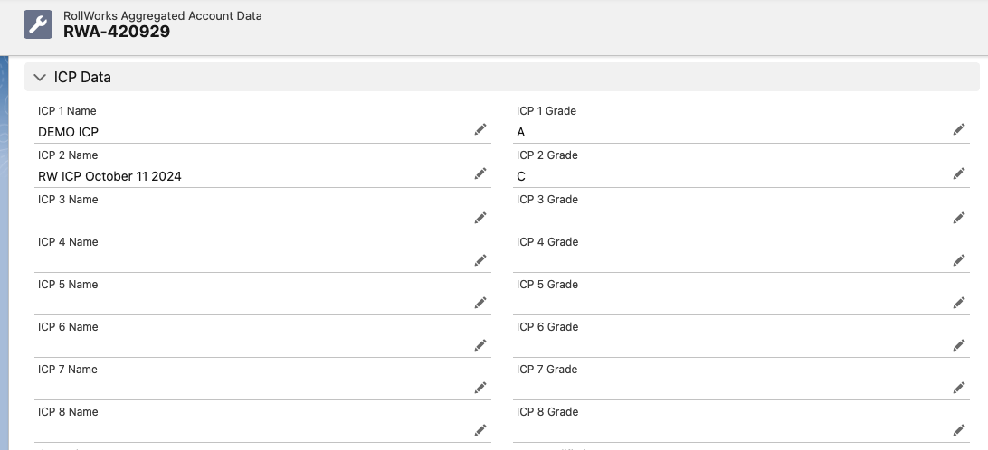
Task: Edit ICP 2 Grade via pencil icon
Action: 959,173
